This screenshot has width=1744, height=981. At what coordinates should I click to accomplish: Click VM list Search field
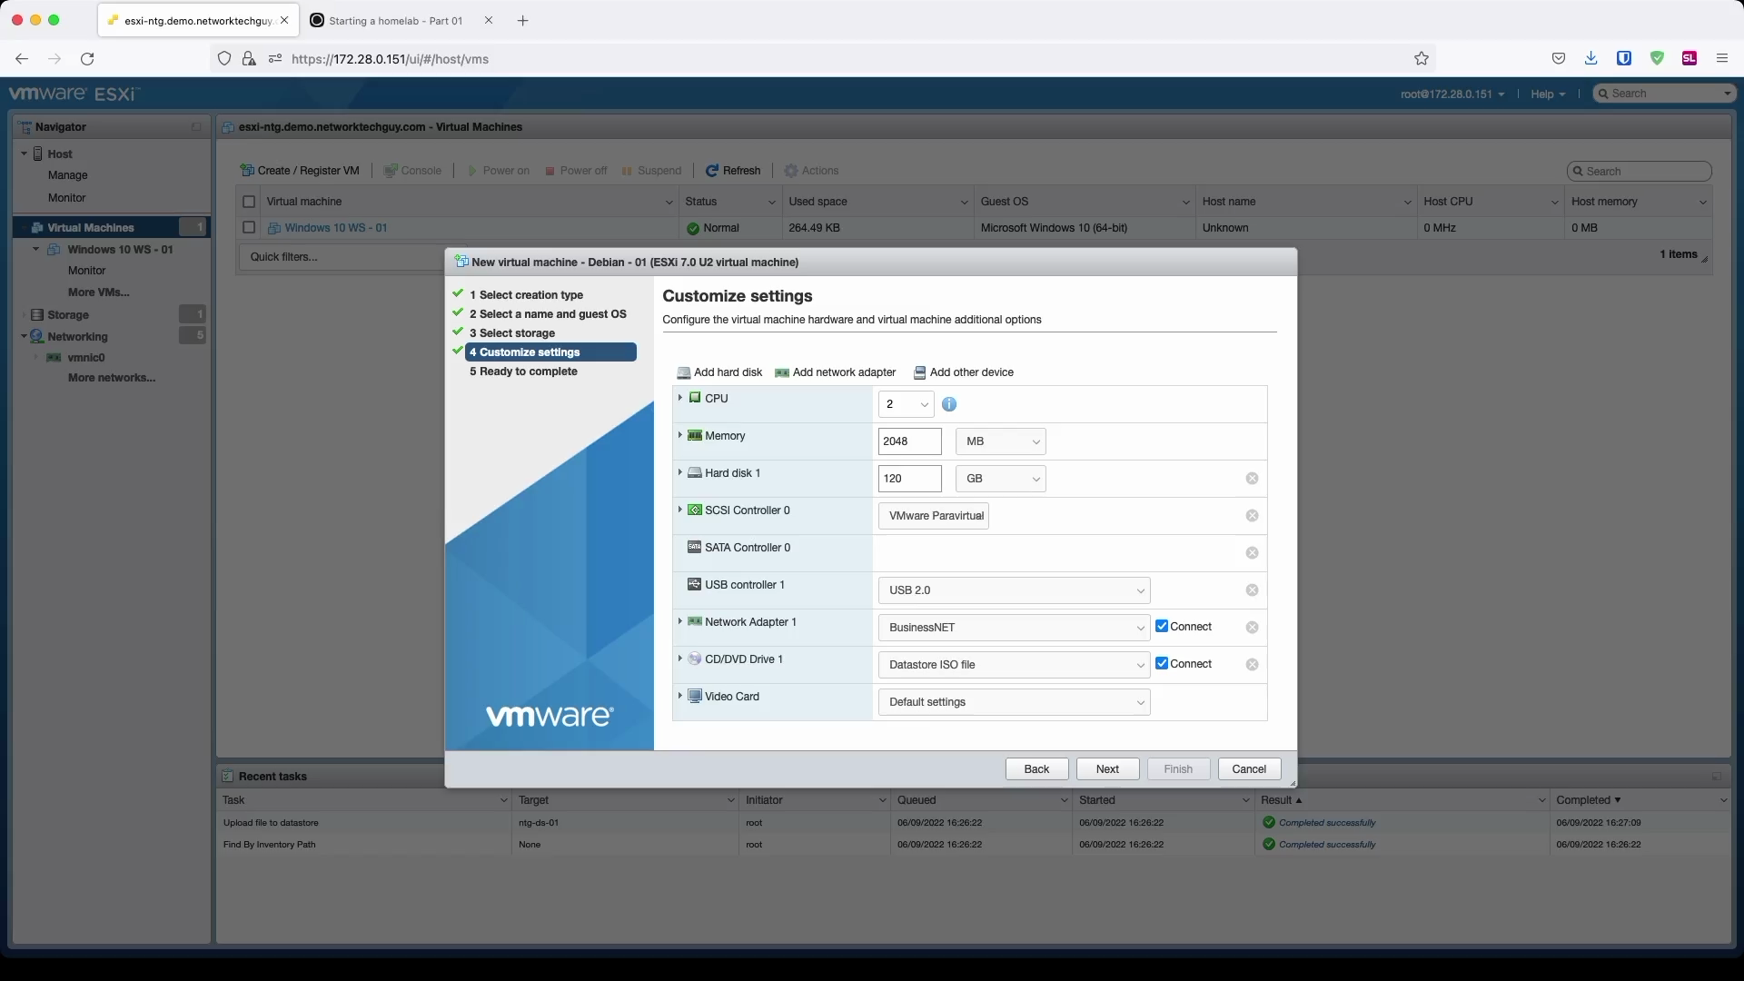1639,172
